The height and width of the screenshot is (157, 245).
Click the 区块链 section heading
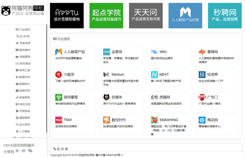pyautogui.click(x=61, y=149)
